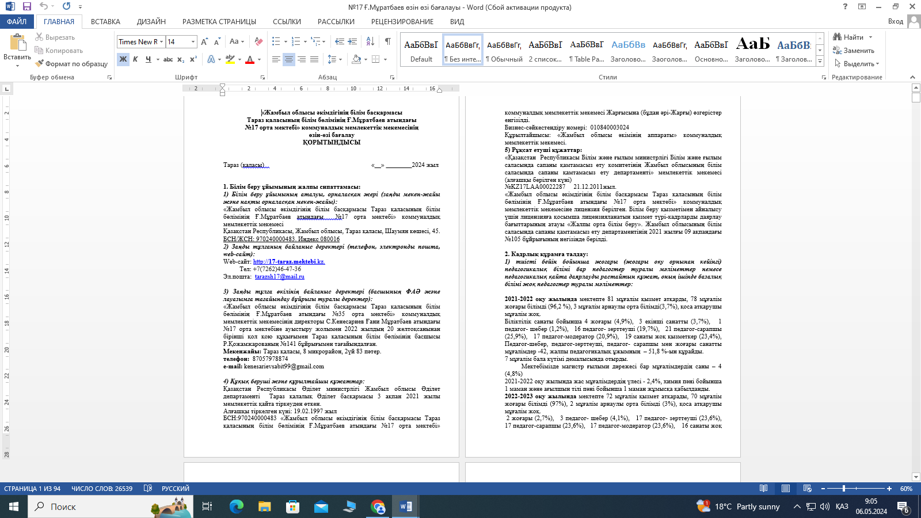Screen dimensions: 921x518
Task: Switch to the ВСТАВКА ribbon tab
Action: tap(105, 21)
